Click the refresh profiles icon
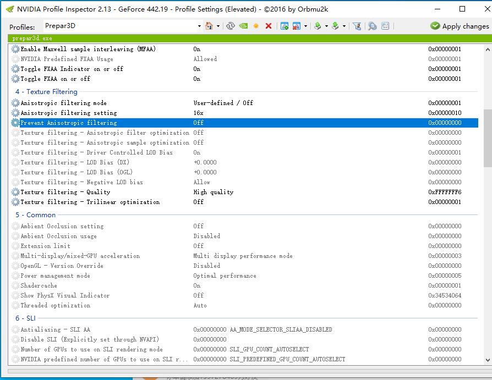The height and width of the screenshot is (380, 492). click(231, 26)
